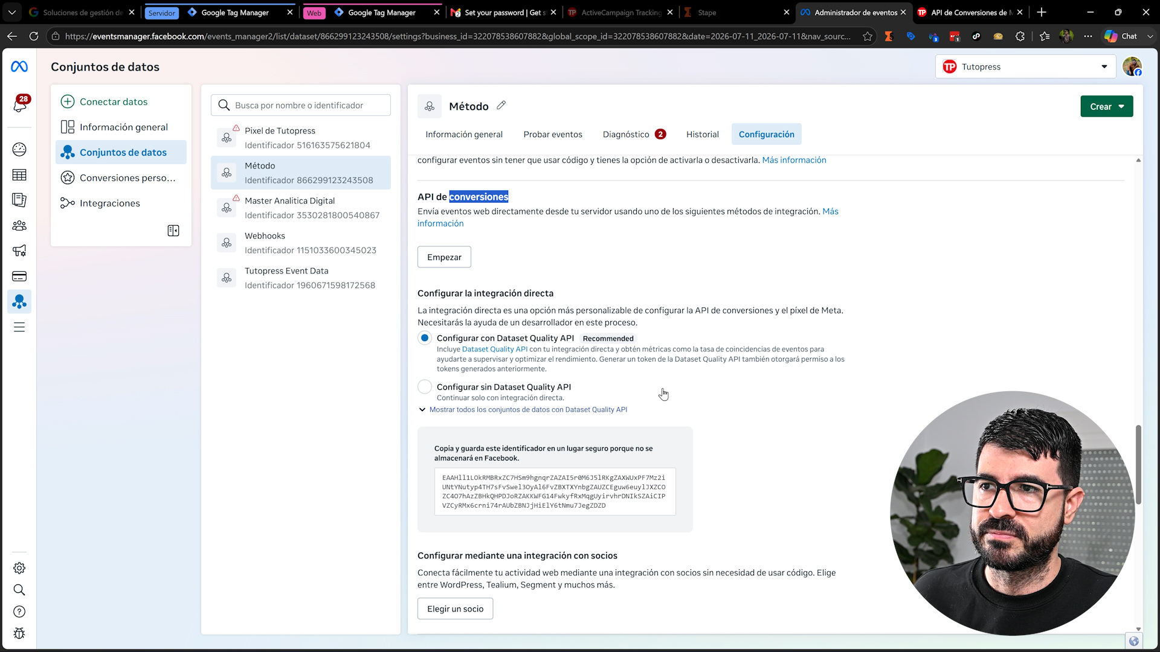The image size is (1160, 652).
Task: Bookmark this page with star icon
Action: (868, 36)
